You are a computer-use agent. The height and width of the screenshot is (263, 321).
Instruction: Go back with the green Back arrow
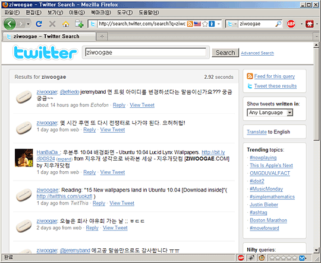(x=10, y=24)
